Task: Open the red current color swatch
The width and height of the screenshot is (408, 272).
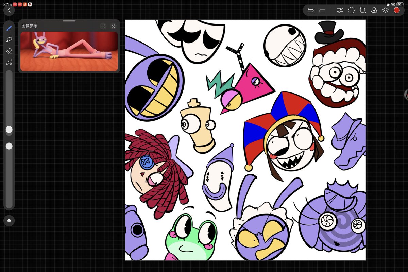Action: point(396,10)
